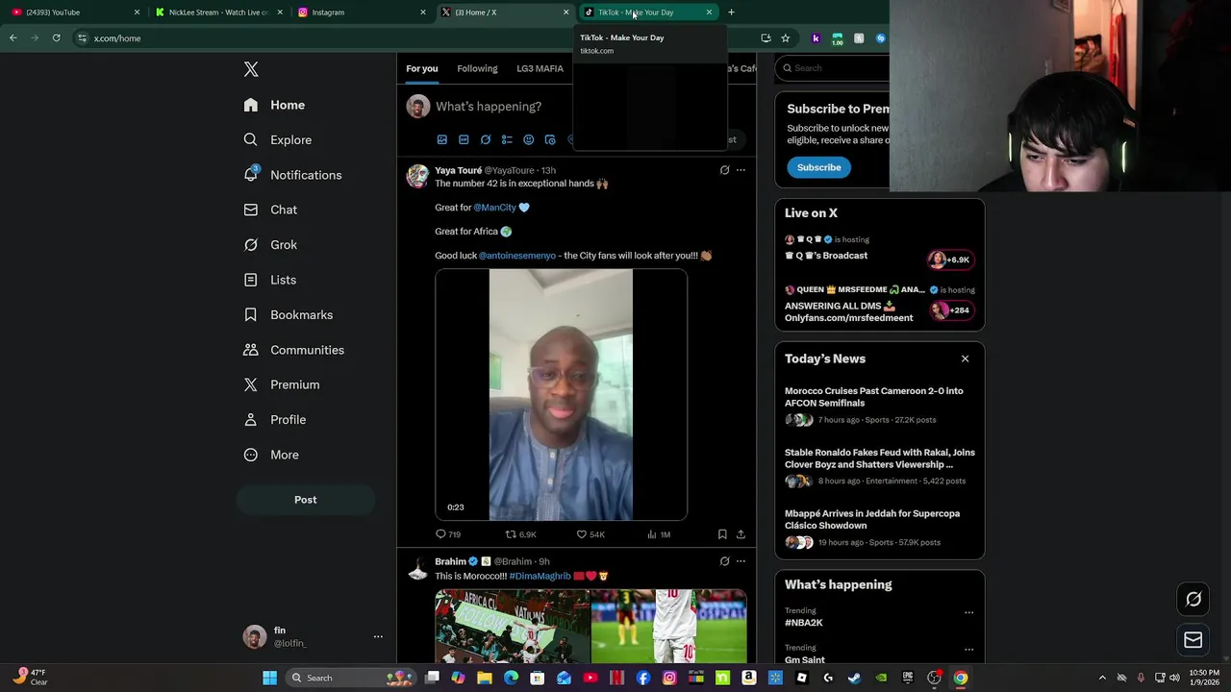Image resolution: width=1231 pixels, height=692 pixels.
Task: Reply to Yaya Touré post (719)
Action: (448, 534)
